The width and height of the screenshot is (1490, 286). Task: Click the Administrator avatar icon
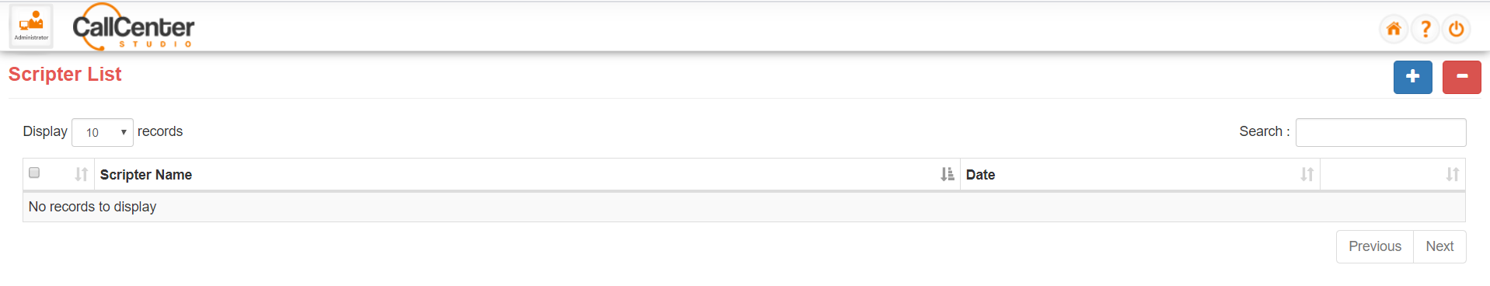(31, 26)
